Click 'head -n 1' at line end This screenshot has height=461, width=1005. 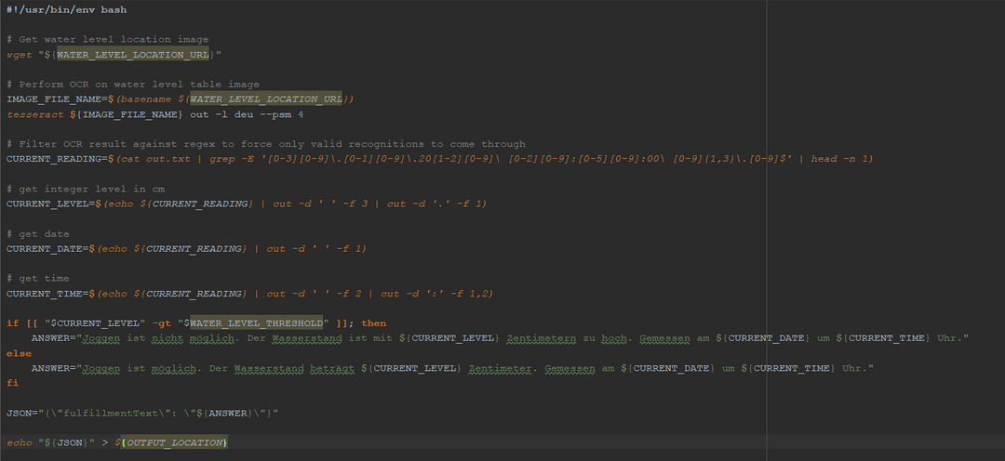(841, 159)
